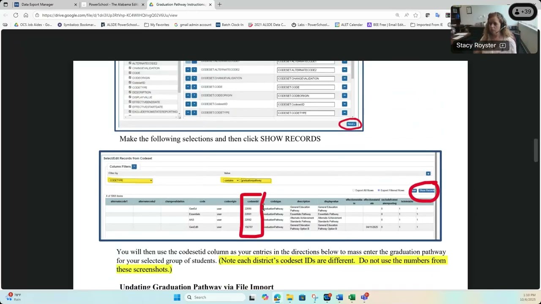
Task: Click the page's vertical scrollbar thumb
Action: [536, 150]
